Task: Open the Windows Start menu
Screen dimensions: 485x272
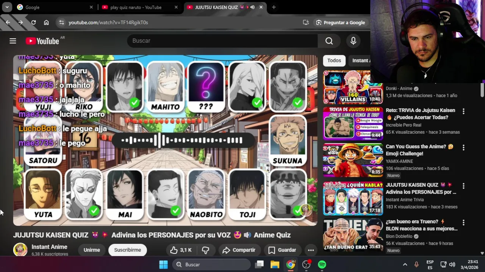Action: pyautogui.click(x=163, y=264)
